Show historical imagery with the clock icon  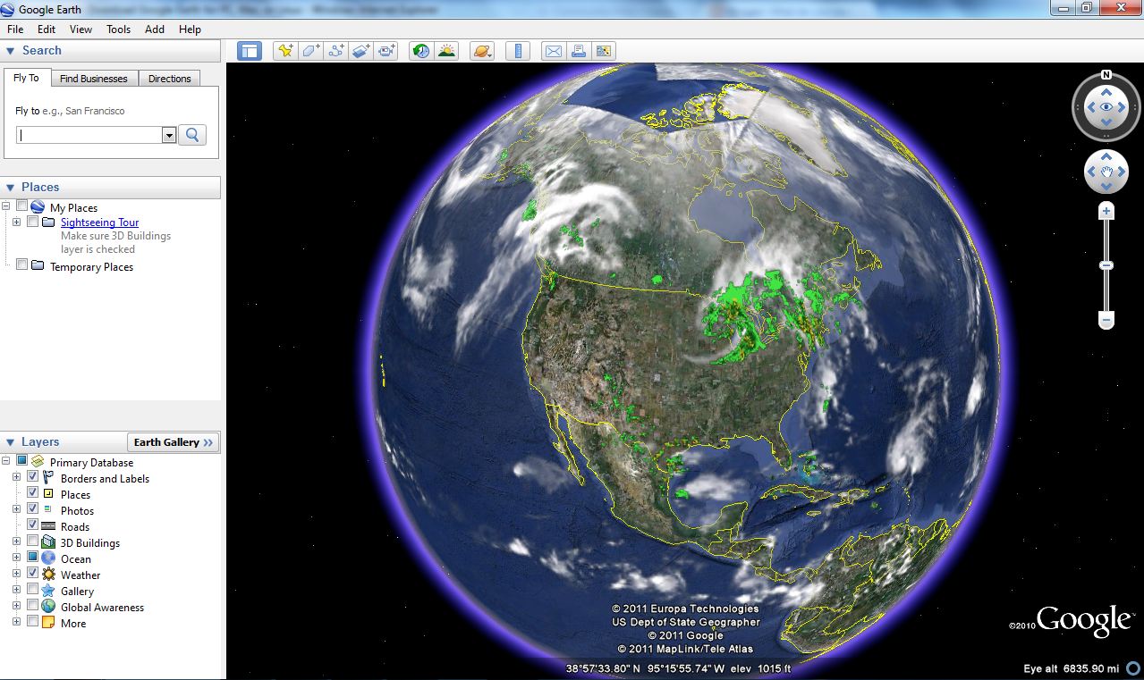click(420, 51)
